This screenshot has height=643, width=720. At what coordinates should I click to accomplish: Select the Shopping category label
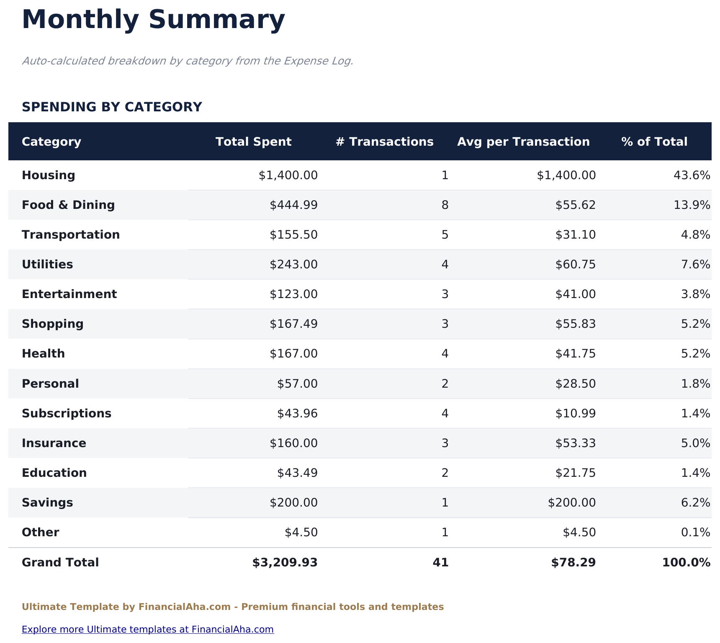(x=52, y=324)
